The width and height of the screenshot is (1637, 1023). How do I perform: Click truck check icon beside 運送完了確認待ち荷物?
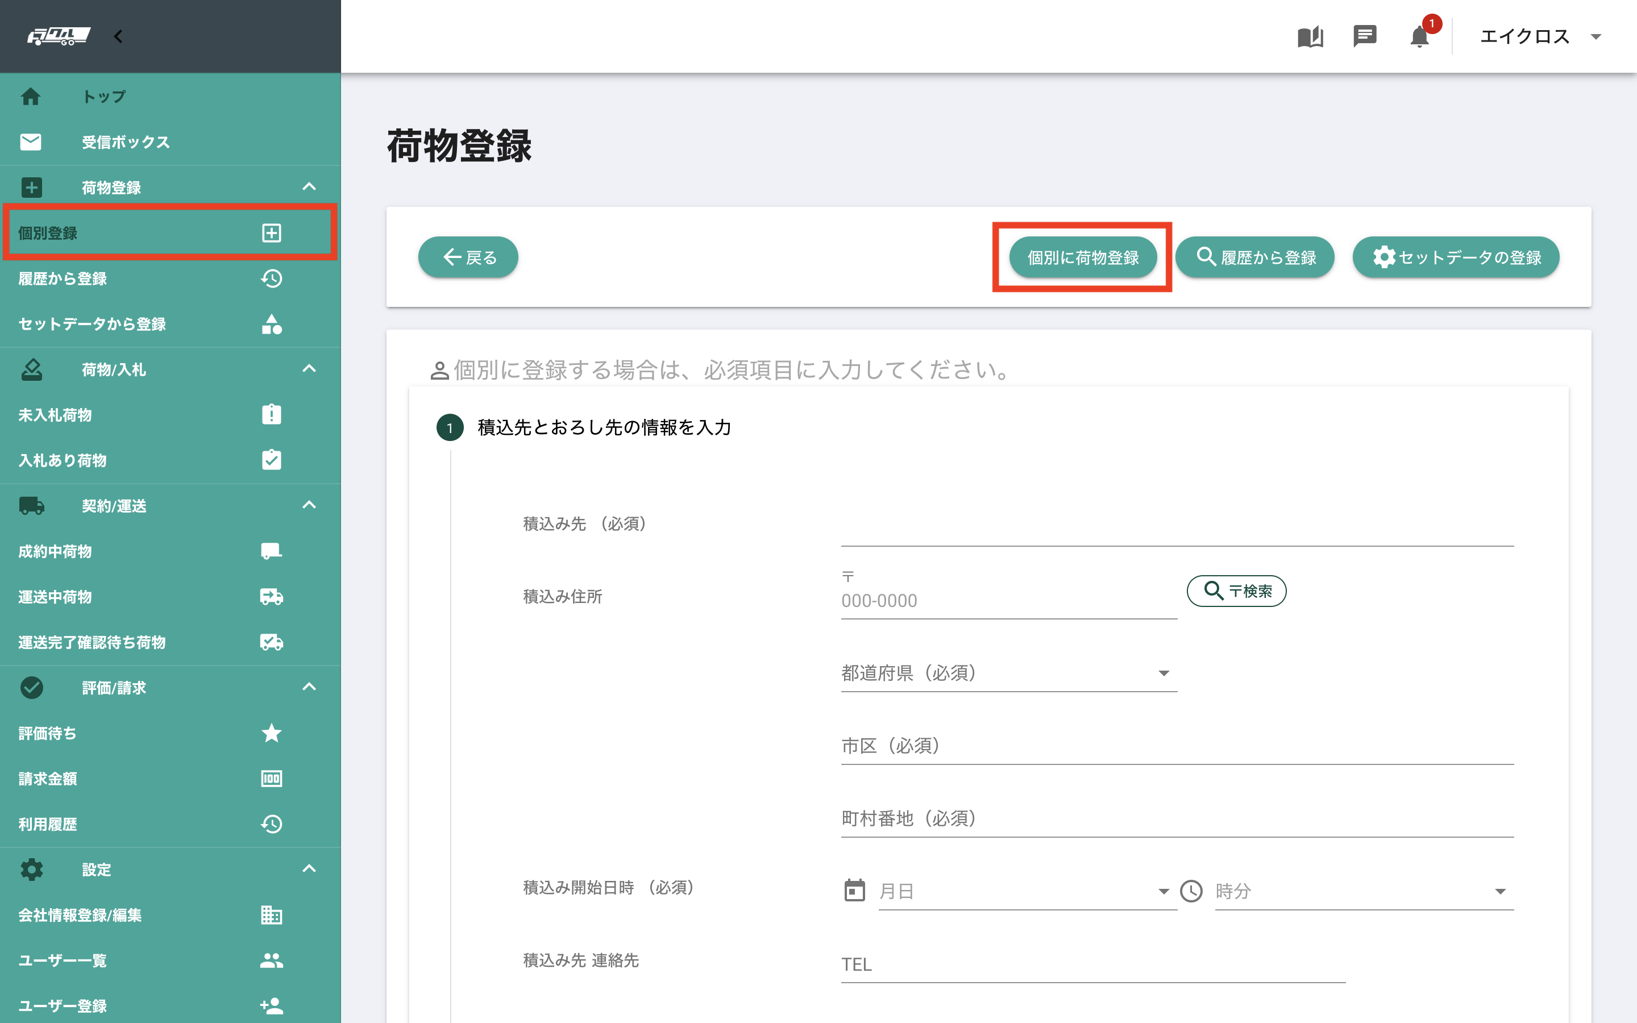[271, 642]
